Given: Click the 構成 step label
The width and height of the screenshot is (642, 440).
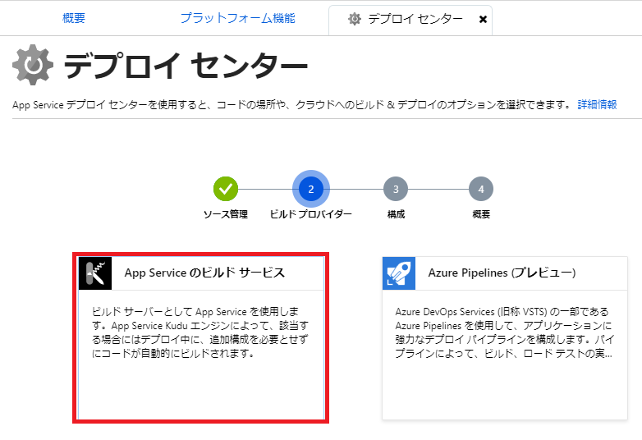Looking at the screenshot, I should pos(396,214).
